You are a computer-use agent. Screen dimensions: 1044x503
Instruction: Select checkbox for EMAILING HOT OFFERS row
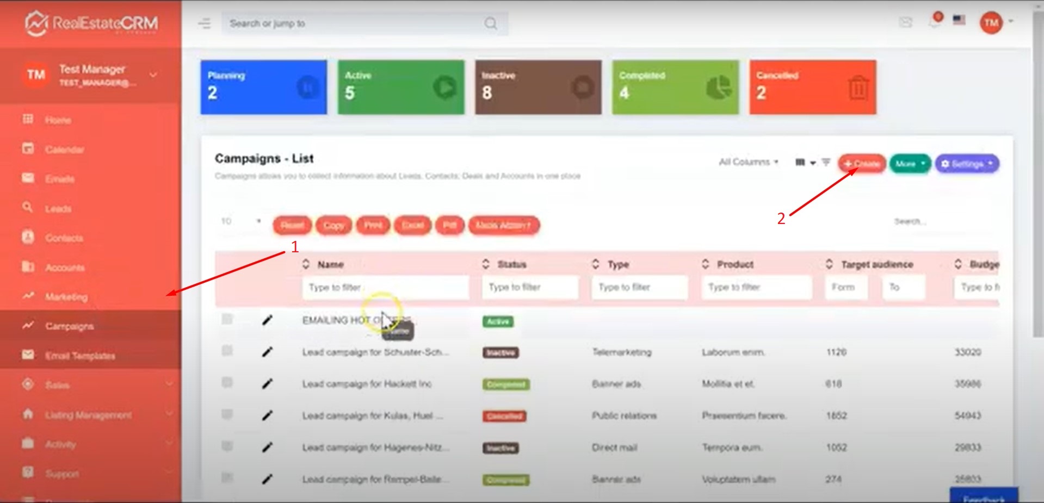pyautogui.click(x=227, y=319)
